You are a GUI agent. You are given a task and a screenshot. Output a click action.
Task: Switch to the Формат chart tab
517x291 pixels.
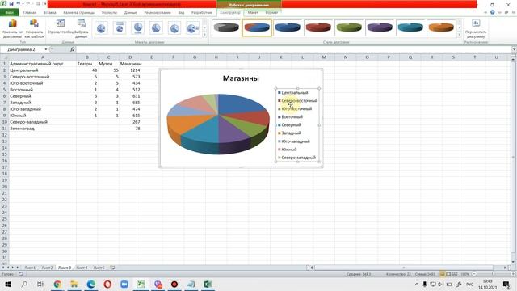[271, 13]
